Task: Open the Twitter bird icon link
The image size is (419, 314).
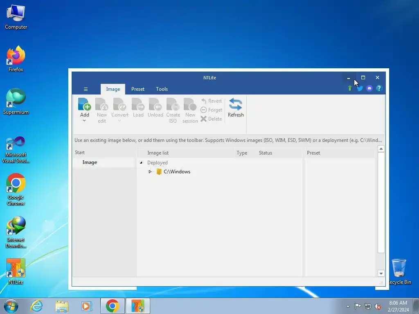Action: (360, 88)
